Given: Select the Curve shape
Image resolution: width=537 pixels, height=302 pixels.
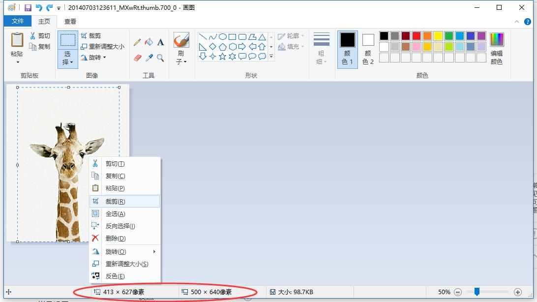Looking at the screenshot, I should tap(212, 37).
